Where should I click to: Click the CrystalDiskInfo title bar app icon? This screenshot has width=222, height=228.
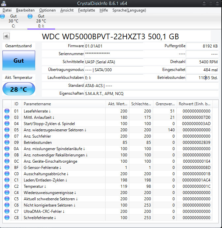coord(3,4)
